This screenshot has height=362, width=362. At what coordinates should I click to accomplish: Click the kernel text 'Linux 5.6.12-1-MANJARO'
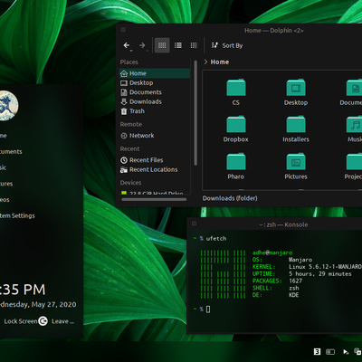tap(325, 267)
